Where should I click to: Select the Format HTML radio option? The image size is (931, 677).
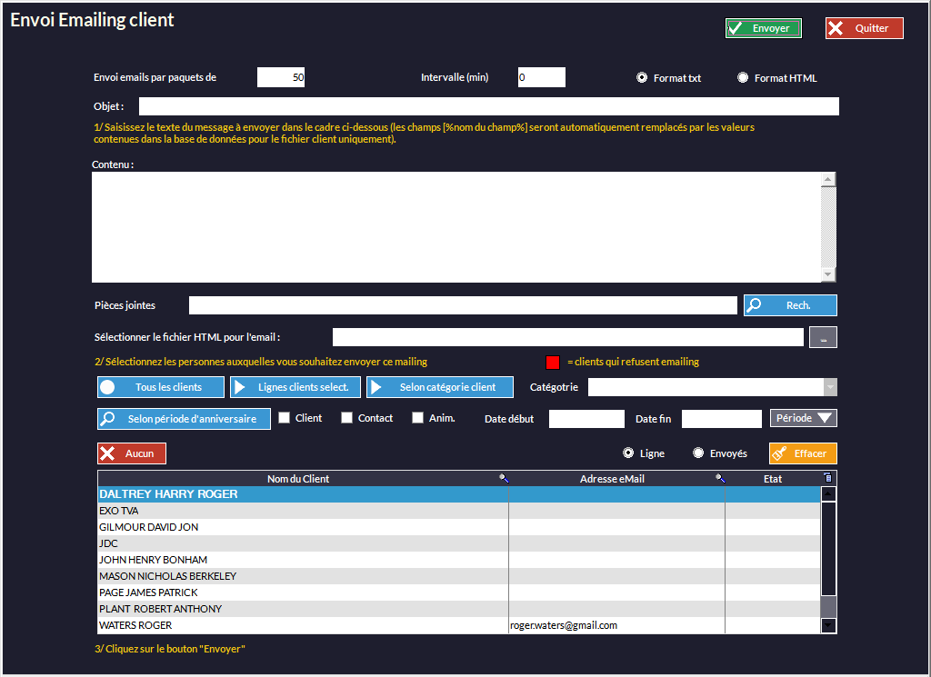click(743, 78)
